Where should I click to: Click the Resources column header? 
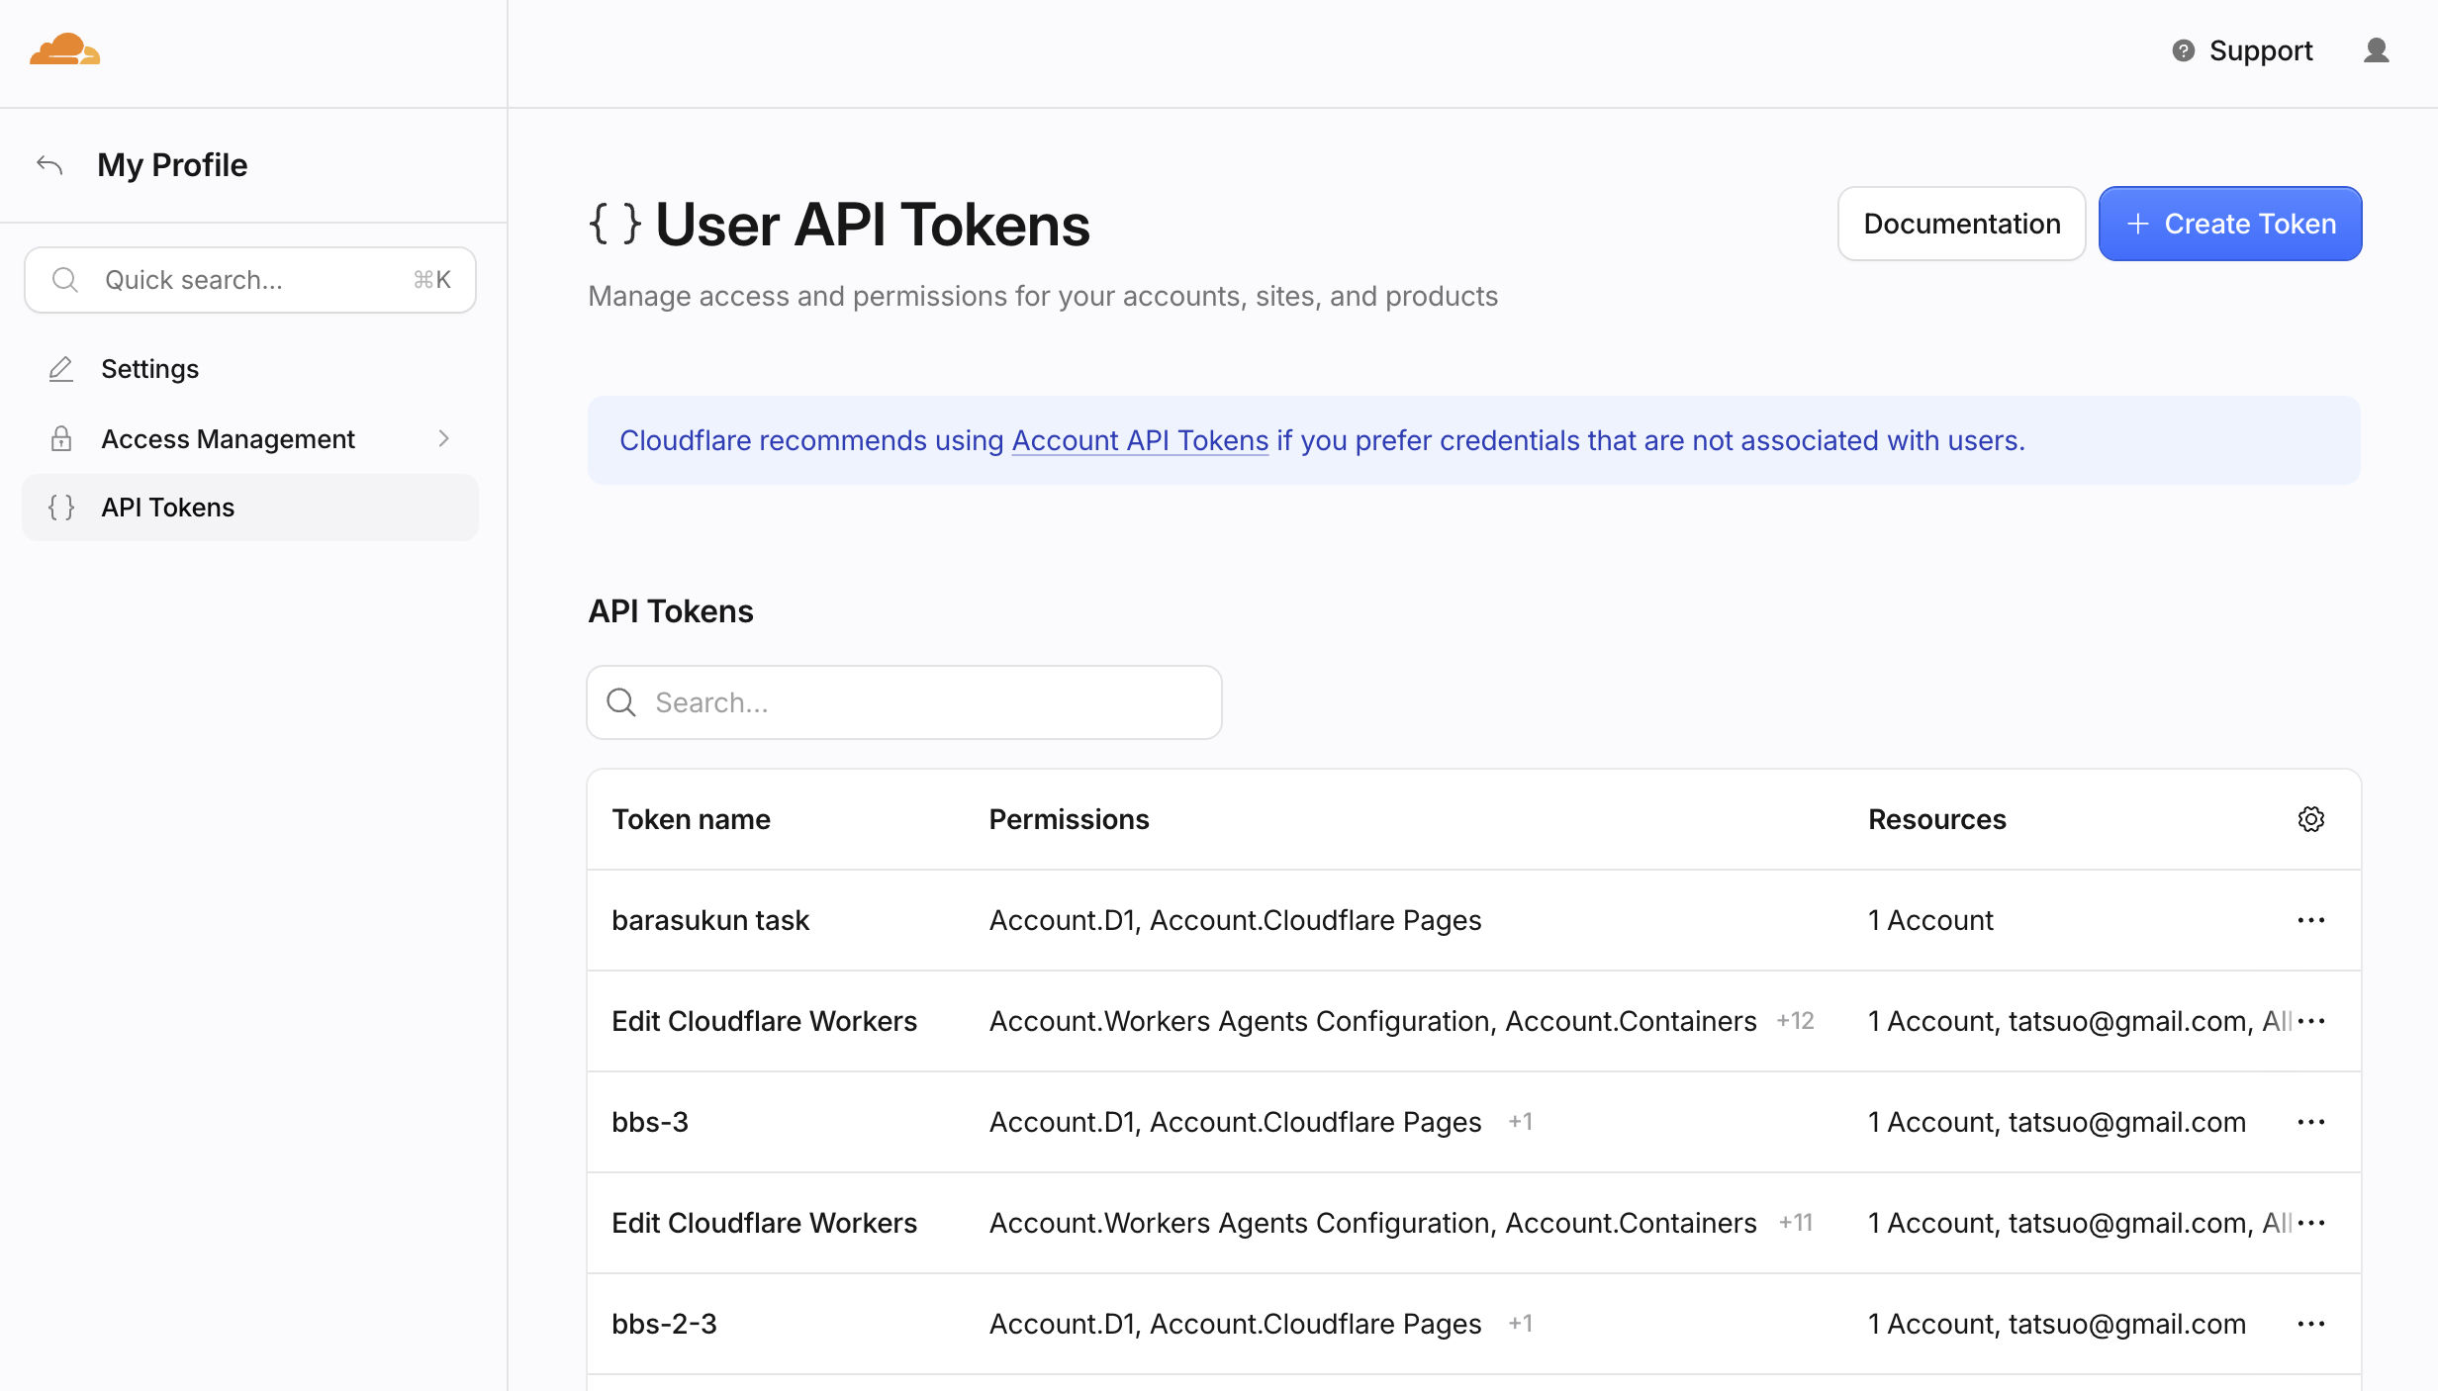pyautogui.click(x=1936, y=819)
